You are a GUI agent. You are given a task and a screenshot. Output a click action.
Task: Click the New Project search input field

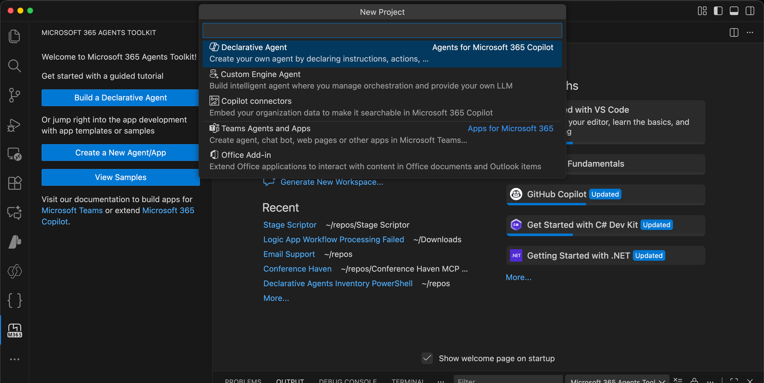point(382,31)
